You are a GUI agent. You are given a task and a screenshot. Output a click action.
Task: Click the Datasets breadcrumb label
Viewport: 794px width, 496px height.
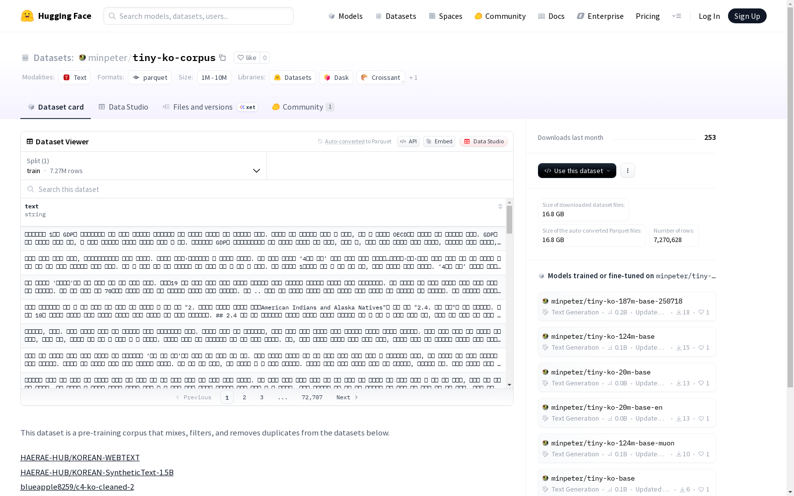tap(53, 58)
